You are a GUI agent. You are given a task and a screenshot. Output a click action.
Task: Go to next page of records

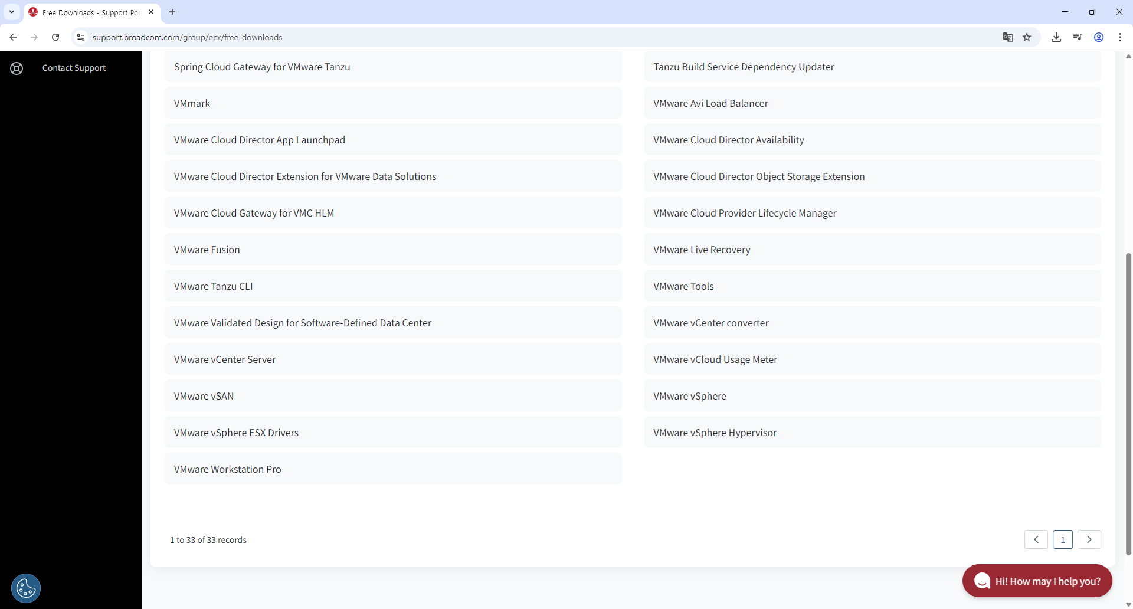coord(1089,539)
